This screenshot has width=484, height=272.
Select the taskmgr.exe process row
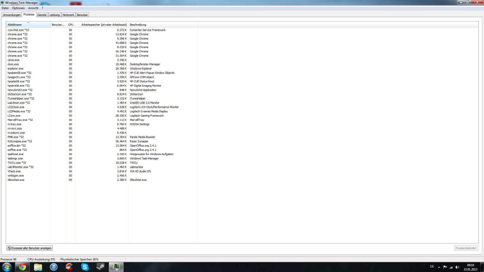pyautogui.click(x=15, y=158)
